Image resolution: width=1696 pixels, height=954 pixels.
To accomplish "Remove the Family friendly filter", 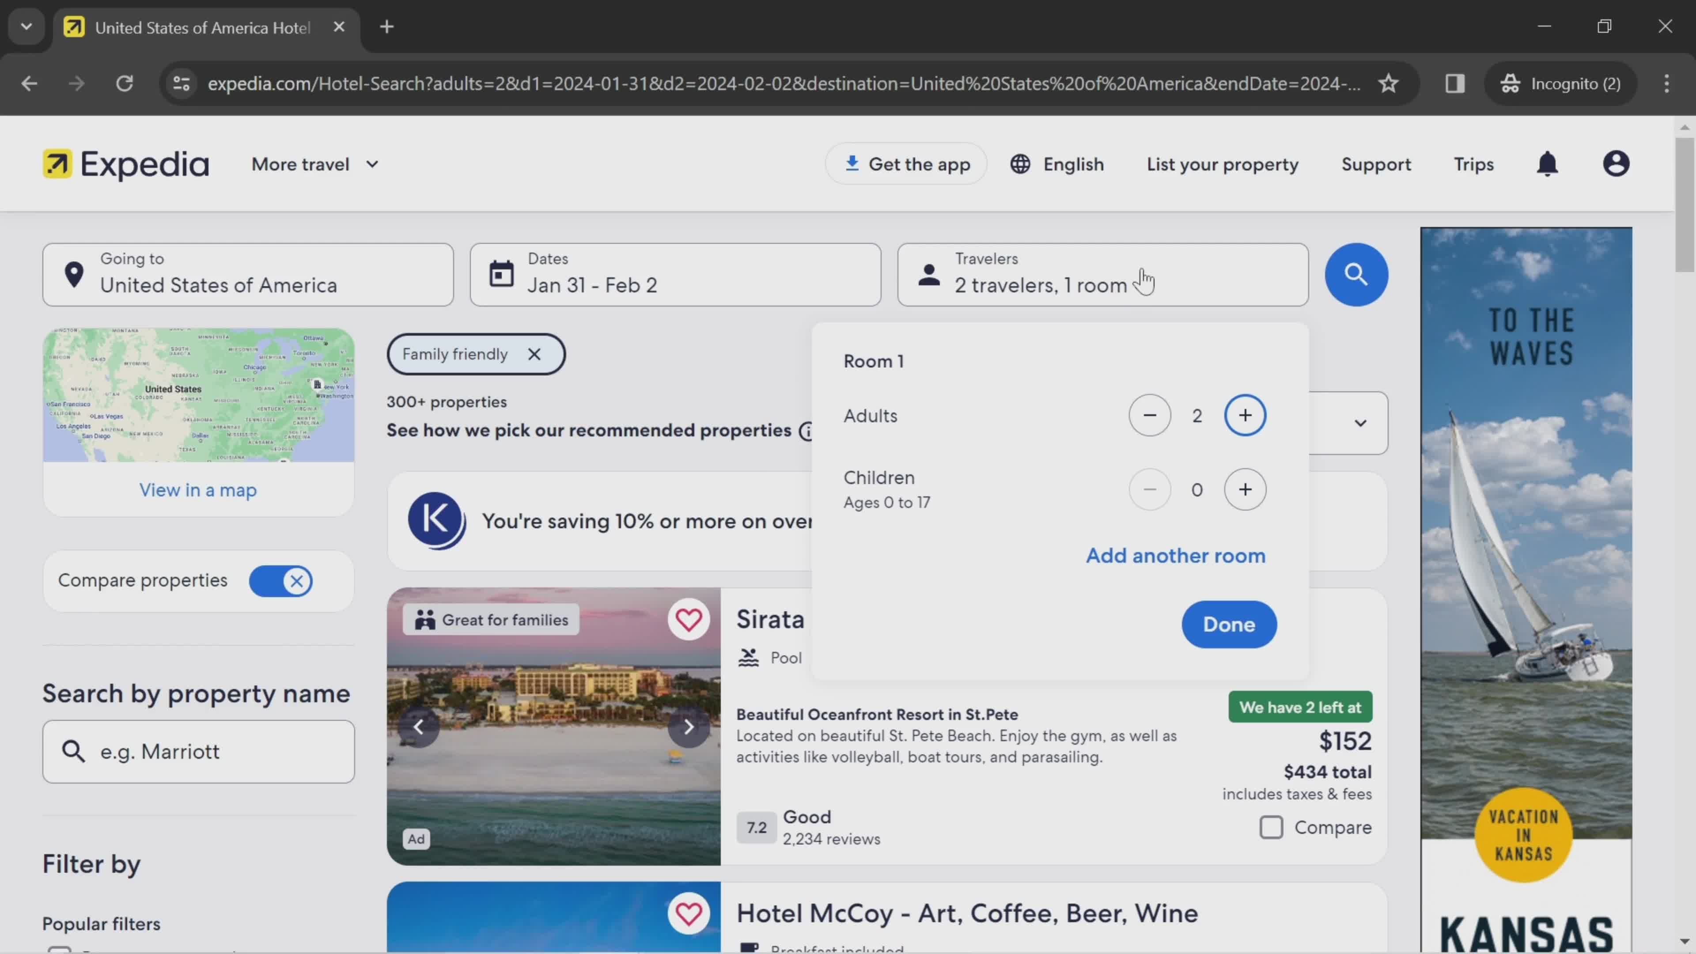I will (534, 354).
